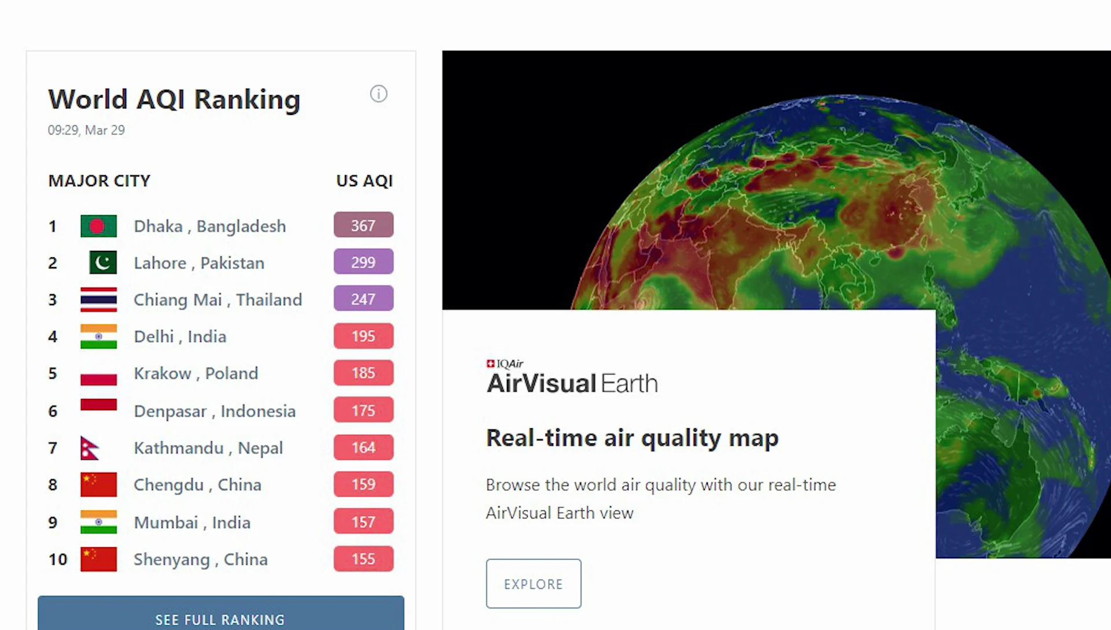1111x630 pixels.
Task: Click the Browse the world air quality description
Action: tap(661, 499)
